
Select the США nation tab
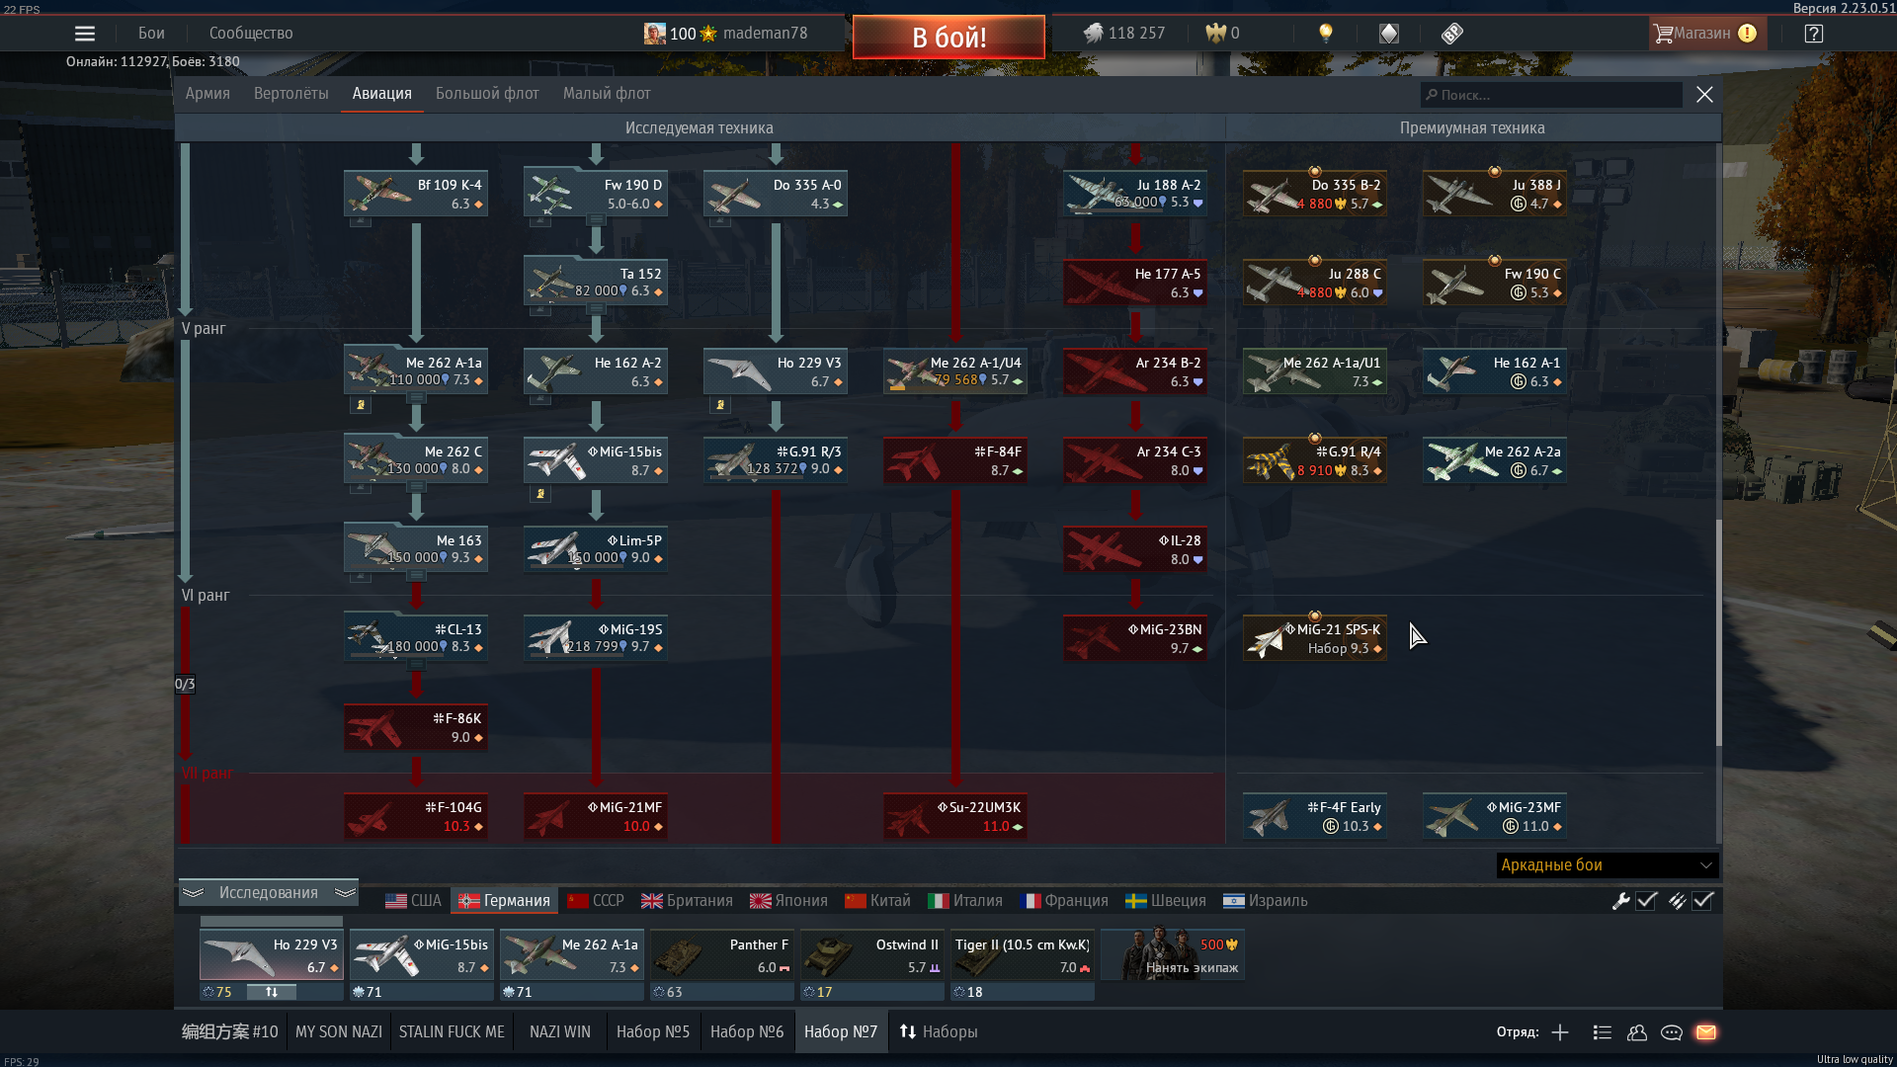pyautogui.click(x=413, y=901)
